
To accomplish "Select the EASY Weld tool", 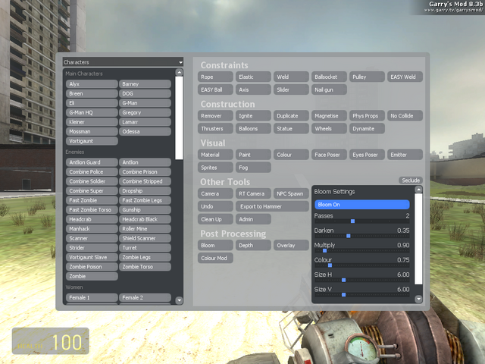I will tap(405, 77).
